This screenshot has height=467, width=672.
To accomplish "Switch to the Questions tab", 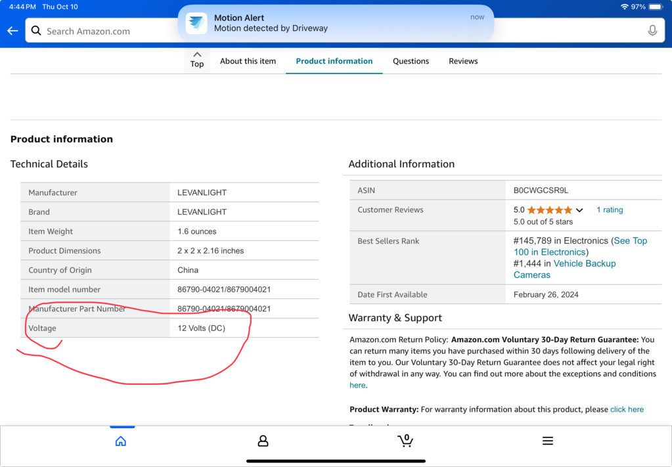I will point(411,61).
